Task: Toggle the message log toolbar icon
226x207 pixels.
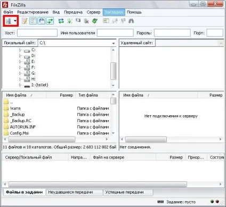Action: point(25,21)
